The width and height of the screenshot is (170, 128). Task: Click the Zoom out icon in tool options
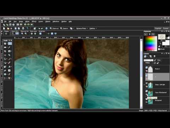[x=22, y=34]
